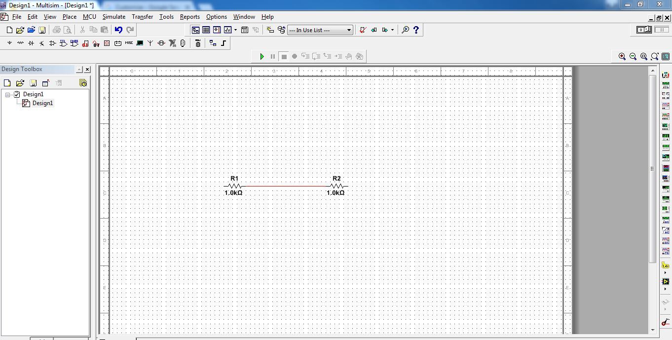Run the simulation with the green play button

(x=261, y=56)
